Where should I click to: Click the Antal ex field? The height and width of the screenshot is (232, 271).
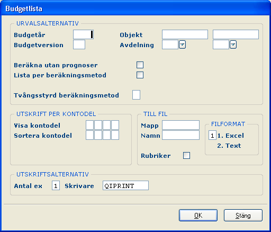(56, 185)
